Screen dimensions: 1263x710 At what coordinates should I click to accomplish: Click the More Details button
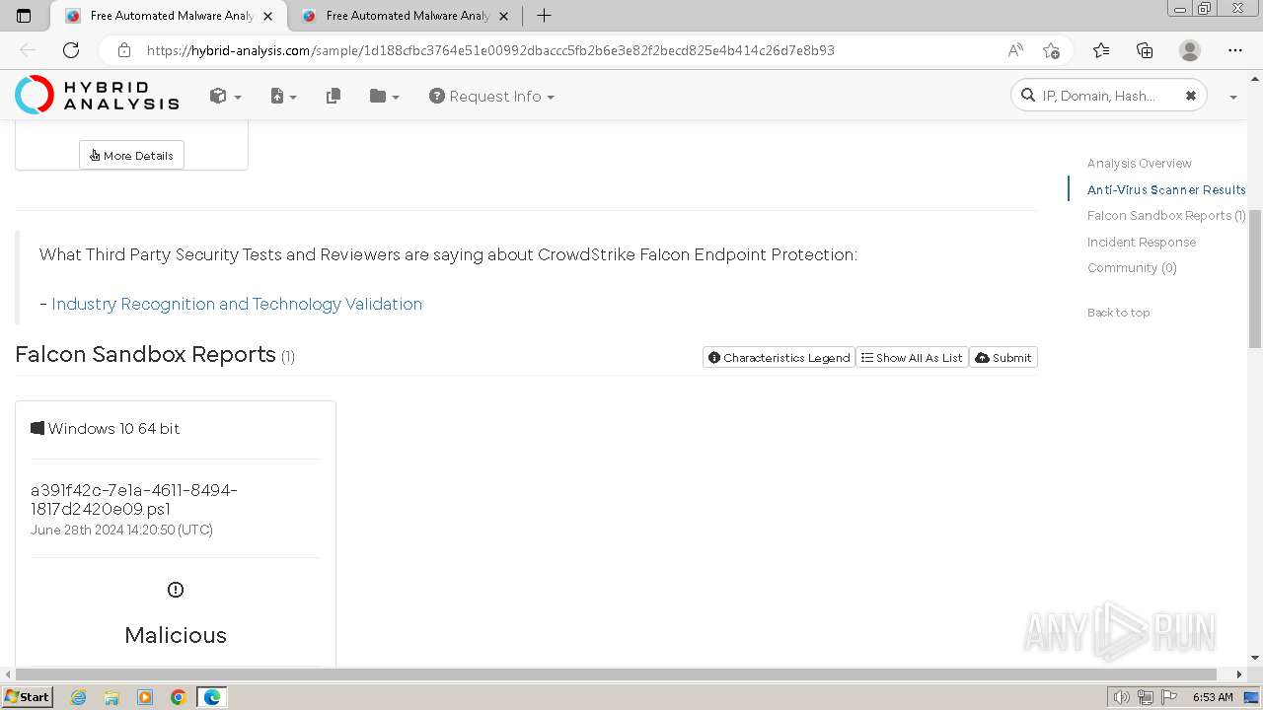pyautogui.click(x=131, y=155)
